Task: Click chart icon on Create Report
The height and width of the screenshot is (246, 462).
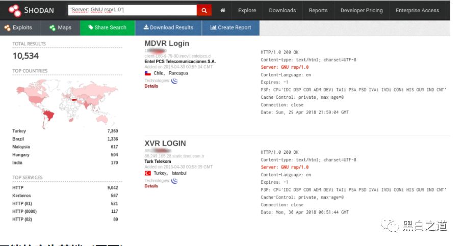Action: point(213,28)
